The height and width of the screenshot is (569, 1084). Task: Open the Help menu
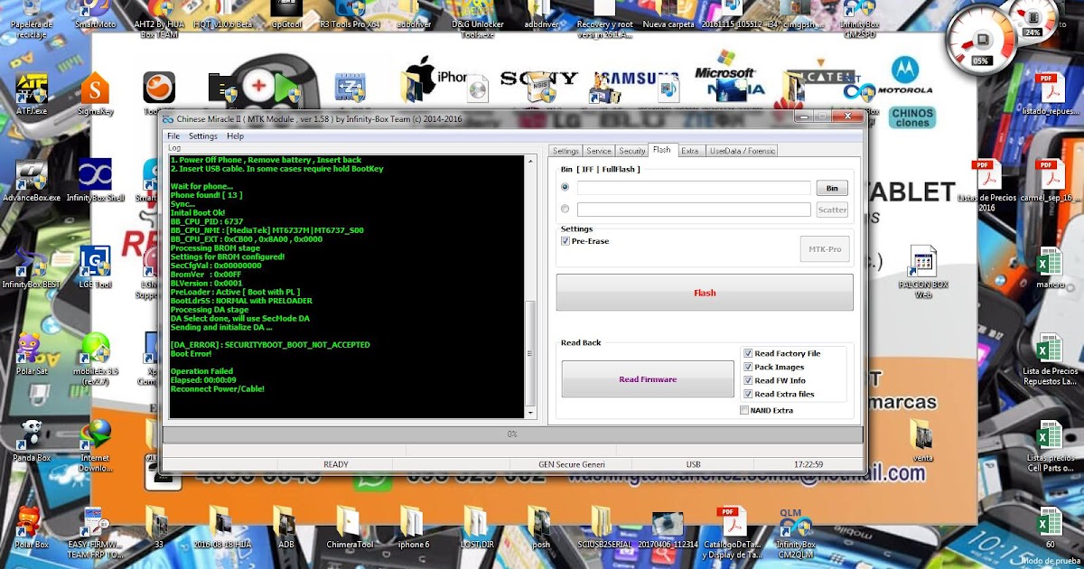pos(236,136)
